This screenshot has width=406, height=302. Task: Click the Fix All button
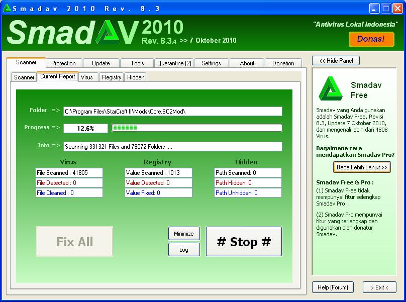pos(74,241)
